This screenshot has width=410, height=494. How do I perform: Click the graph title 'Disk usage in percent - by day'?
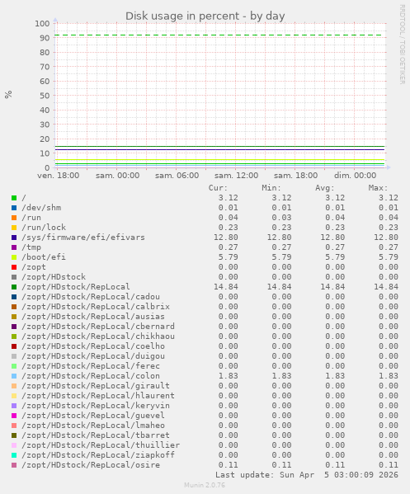click(x=205, y=16)
